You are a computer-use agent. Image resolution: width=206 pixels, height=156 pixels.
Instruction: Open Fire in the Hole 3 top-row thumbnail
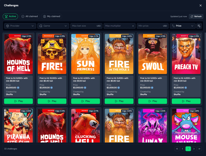click(x=119, y=54)
